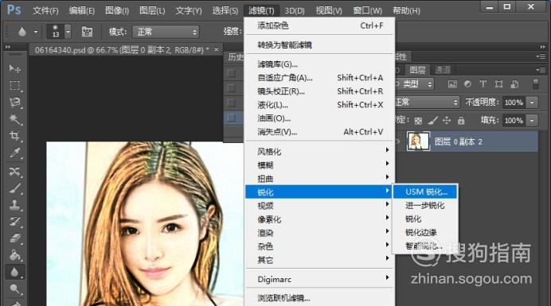Viewport: 551px width, 306px height.
Task: Choose USM 锐化 from submenu
Action: pos(425,192)
